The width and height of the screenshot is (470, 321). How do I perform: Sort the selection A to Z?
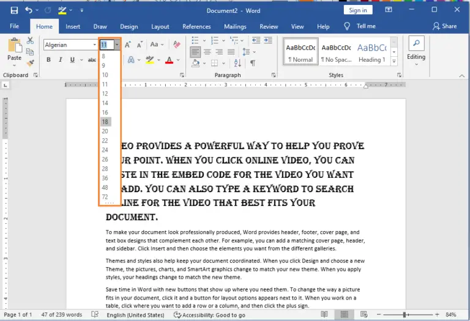pos(237,63)
